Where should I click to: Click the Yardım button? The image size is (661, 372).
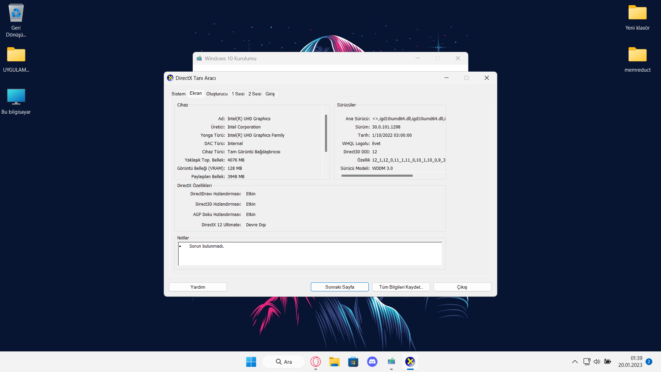click(x=198, y=287)
